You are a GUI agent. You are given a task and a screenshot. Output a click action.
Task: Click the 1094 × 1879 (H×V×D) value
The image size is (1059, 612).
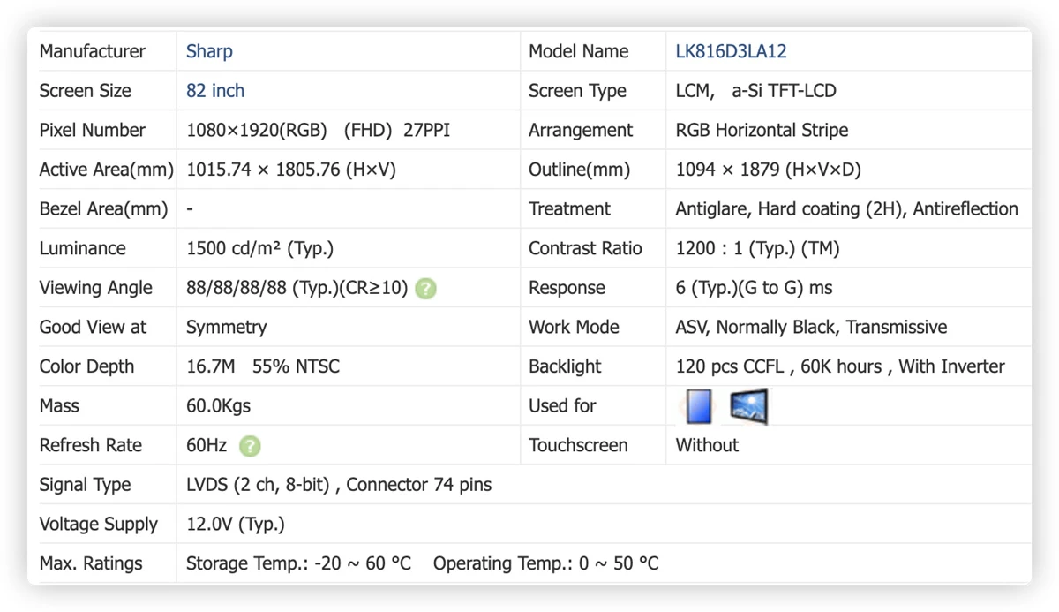pyautogui.click(x=768, y=170)
